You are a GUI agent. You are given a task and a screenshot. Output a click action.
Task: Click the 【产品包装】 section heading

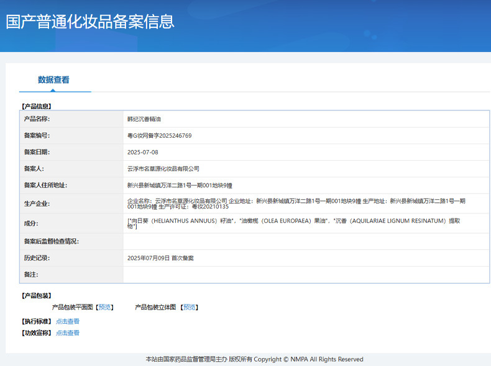tap(36, 296)
